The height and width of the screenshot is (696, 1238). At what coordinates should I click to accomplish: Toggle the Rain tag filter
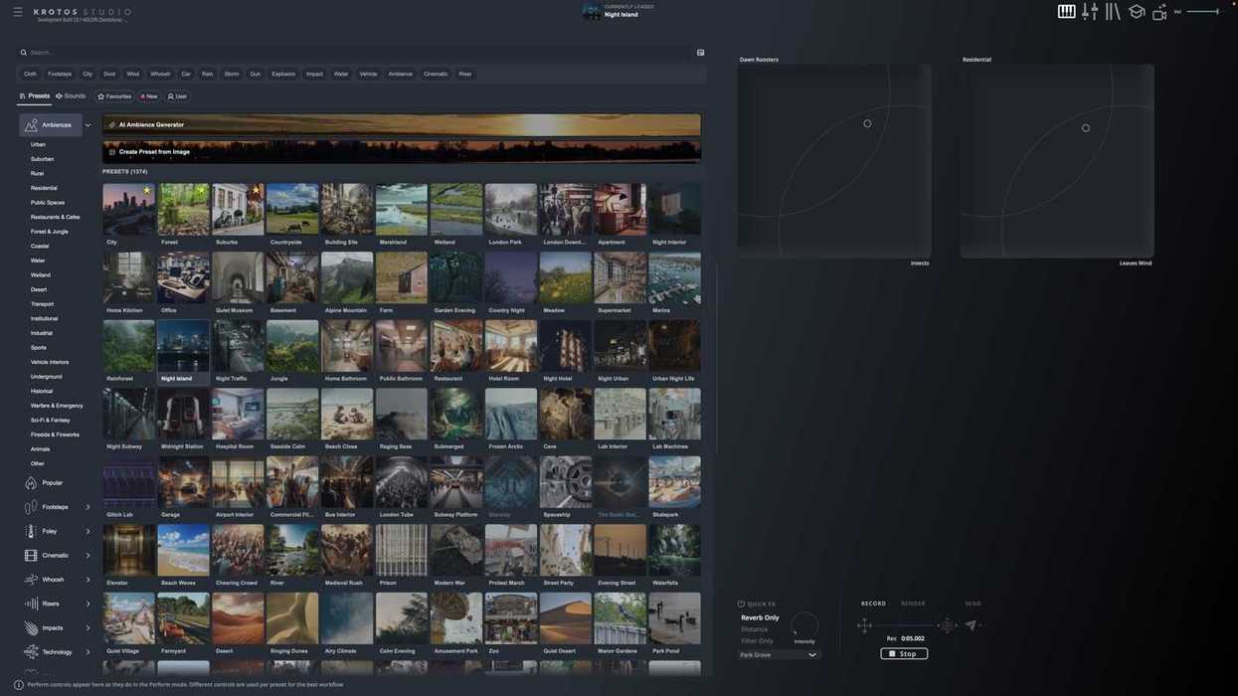(x=207, y=74)
